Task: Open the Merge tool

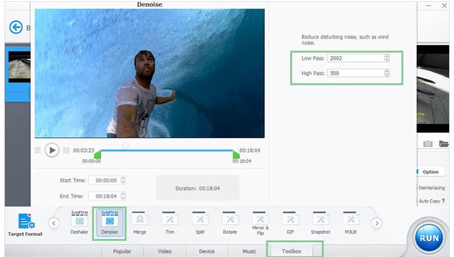Action: (140, 222)
